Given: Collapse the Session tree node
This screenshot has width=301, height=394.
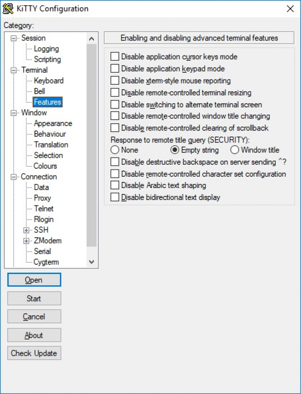Looking at the screenshot, I should tap(14, 38).
